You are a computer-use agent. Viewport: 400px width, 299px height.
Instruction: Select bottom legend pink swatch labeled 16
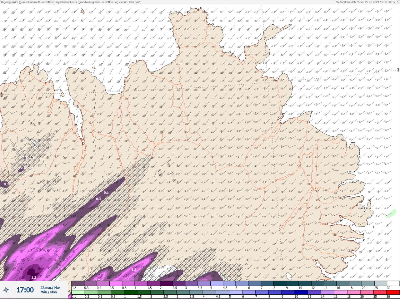(340, 292)
